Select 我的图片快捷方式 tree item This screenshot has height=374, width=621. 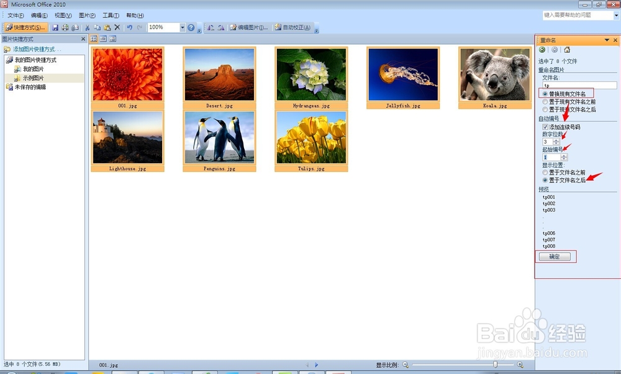pyautogui.click(x=35, y=60)
